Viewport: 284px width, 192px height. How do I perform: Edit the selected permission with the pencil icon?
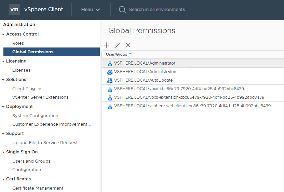coord(117,45)
